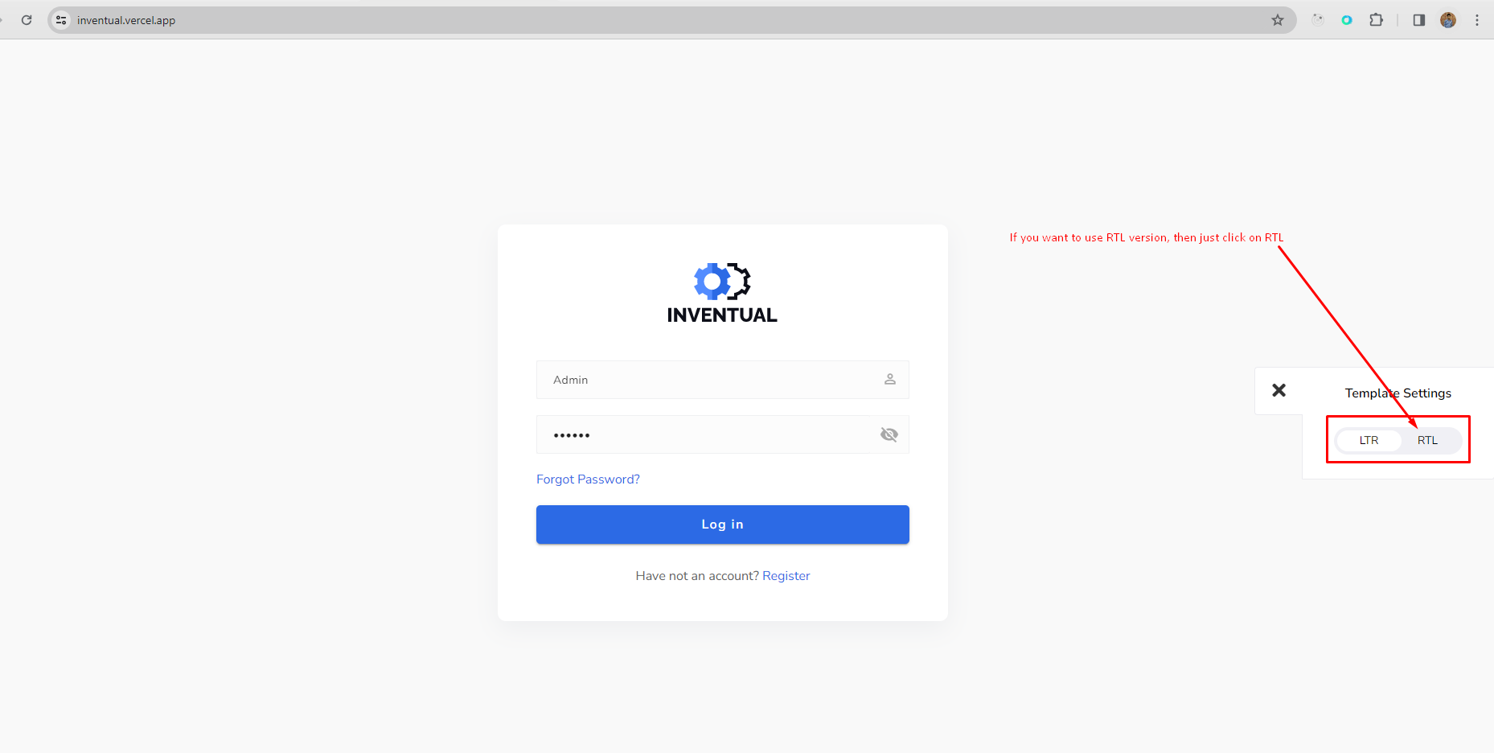Click the user icon in Admin field

click(890, 379)
